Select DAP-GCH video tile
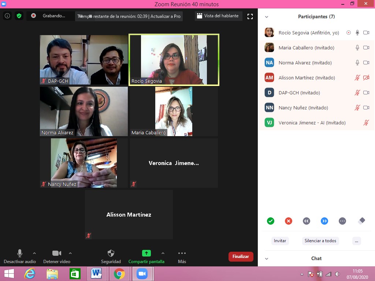Viewport: 375px width, 281px height. [84, 60]
